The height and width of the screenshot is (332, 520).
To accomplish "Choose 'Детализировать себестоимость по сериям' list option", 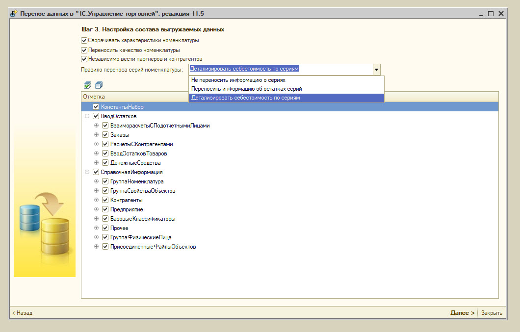I will tap(286, 98).
